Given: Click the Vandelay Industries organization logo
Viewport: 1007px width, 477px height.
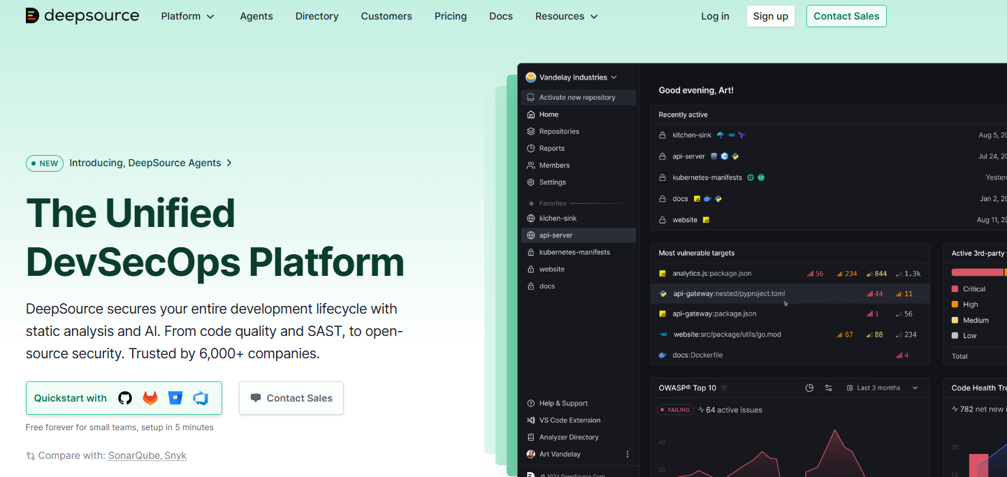Looking at the screenshot, I should point(531,78).
